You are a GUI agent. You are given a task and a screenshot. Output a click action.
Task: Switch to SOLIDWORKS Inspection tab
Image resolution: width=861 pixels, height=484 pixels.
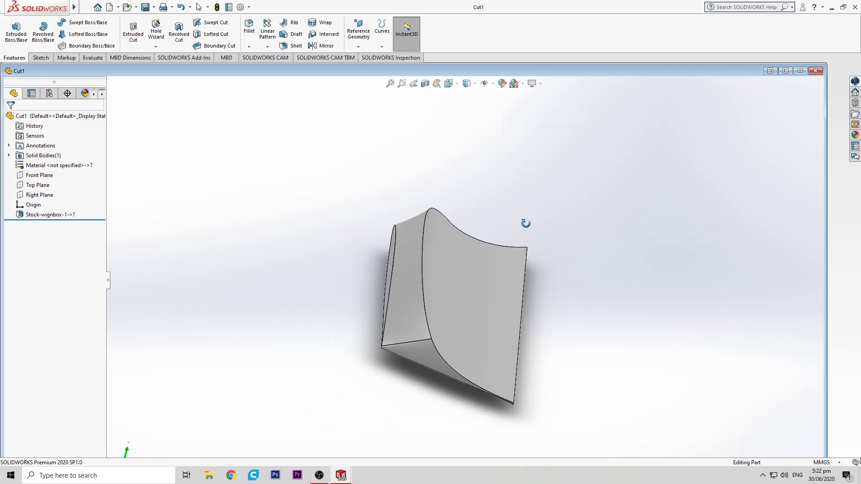click(x=391, y=57)
